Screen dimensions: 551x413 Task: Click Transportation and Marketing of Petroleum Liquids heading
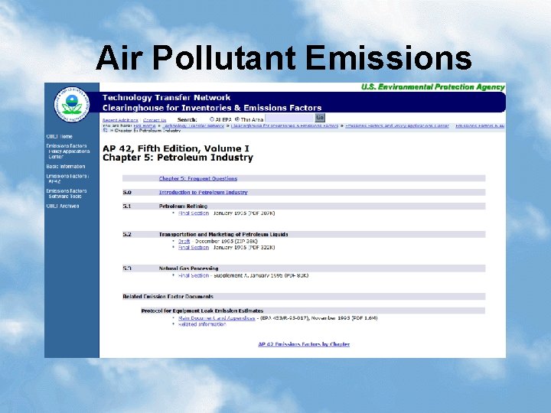pyautogui.click(x=223, y=235)
